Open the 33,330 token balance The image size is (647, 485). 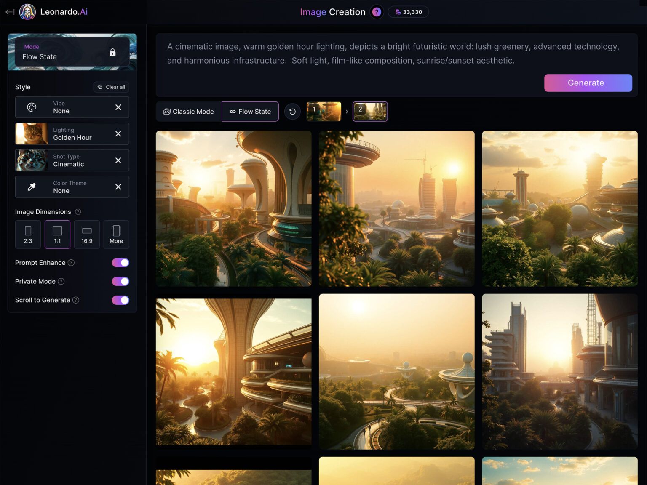pos(408,12)
